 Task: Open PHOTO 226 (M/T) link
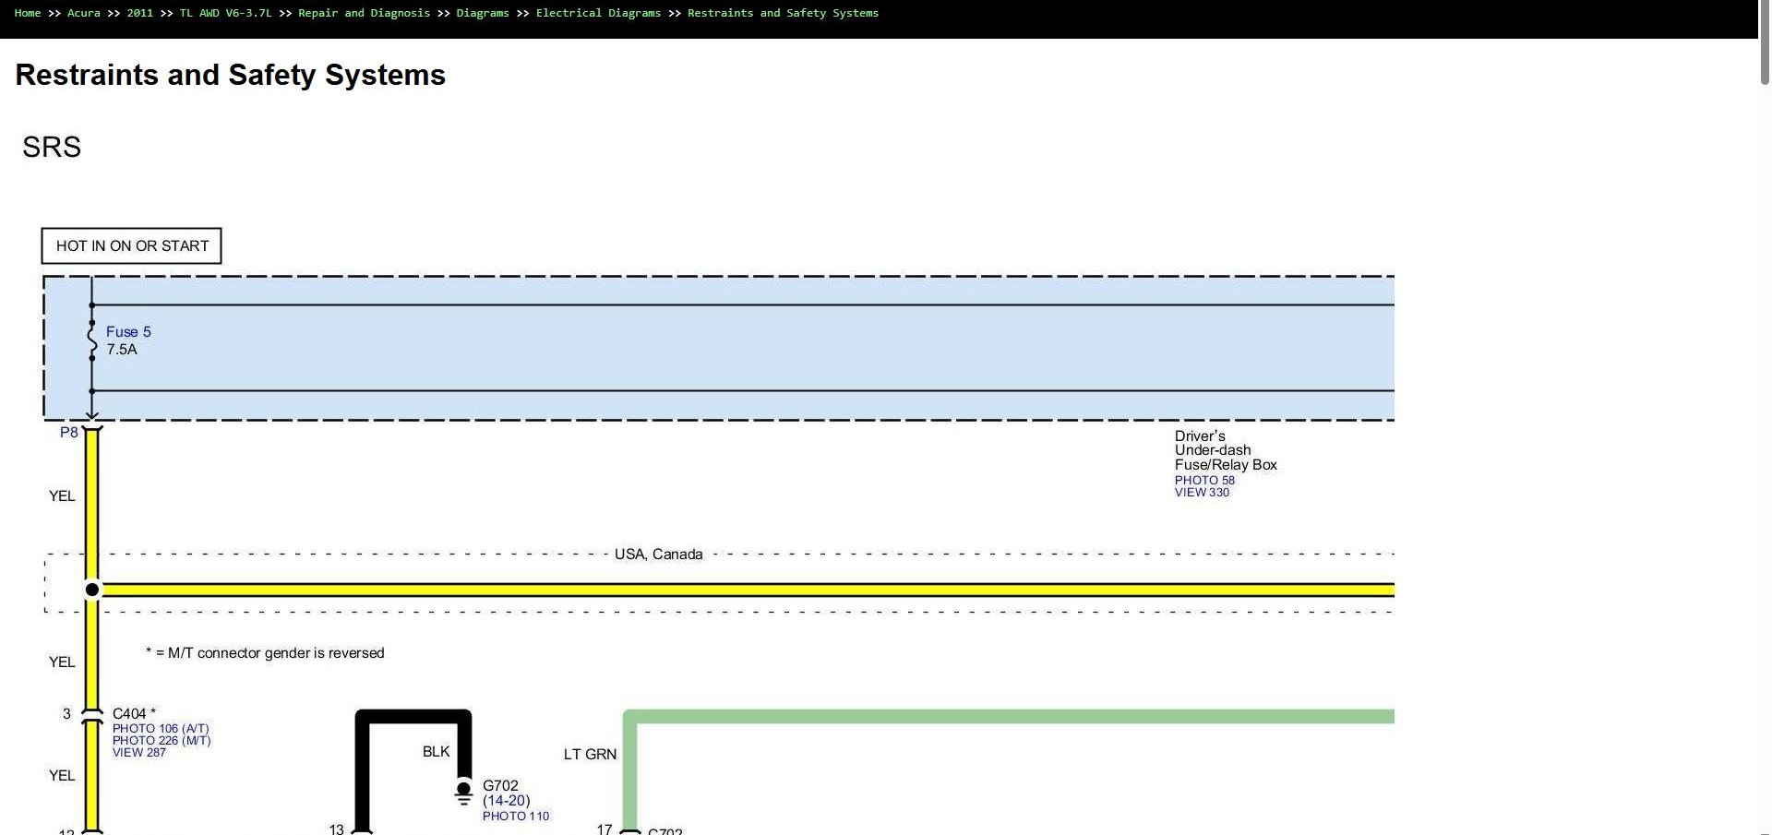162,740
